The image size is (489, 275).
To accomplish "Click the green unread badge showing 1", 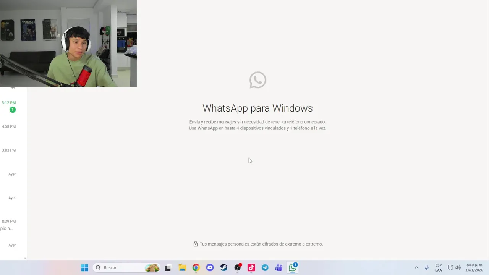I will click(13, 110).
